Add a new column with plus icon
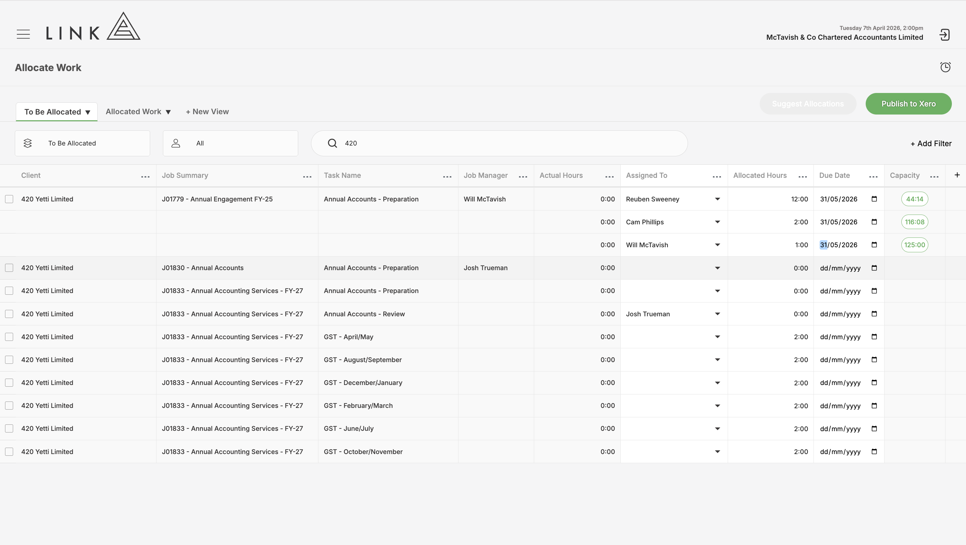Screen dimensions: 966x545 point(957,175)
